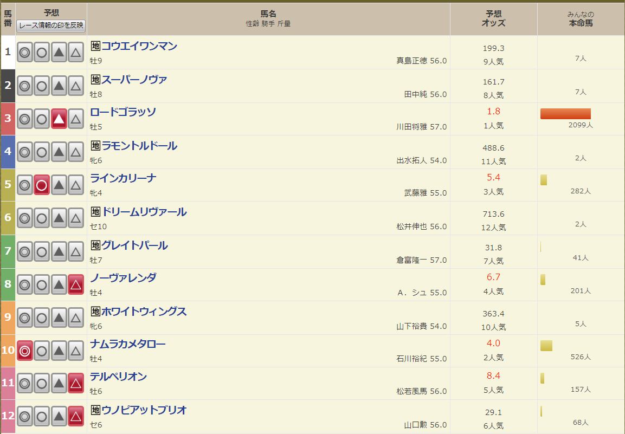This screenshot has width=625, height=434.
Task: Set double-circle mark for ラインカリーナ
Action: tap(25, 185)
